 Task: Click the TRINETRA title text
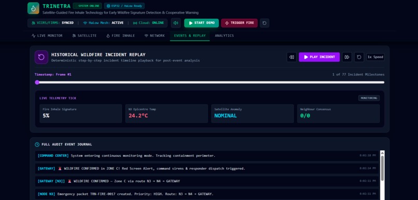tap(57, 6)
